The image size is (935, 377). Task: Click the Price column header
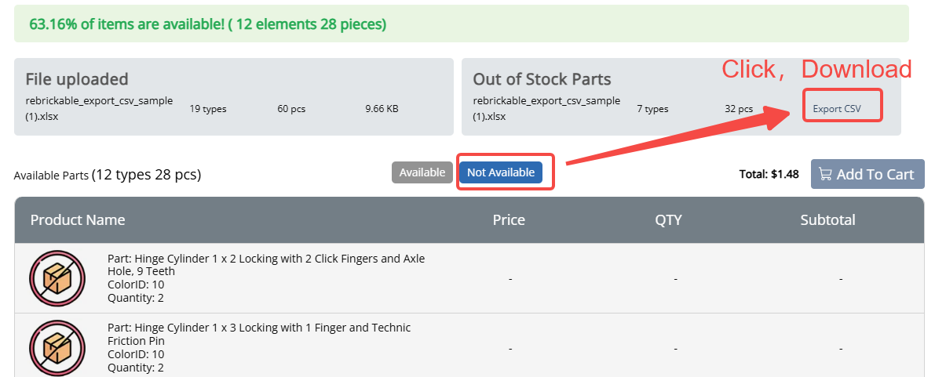pos(509,219)
